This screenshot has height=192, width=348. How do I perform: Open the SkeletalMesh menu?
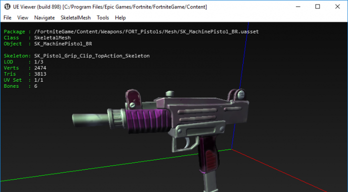coord(75,18)
